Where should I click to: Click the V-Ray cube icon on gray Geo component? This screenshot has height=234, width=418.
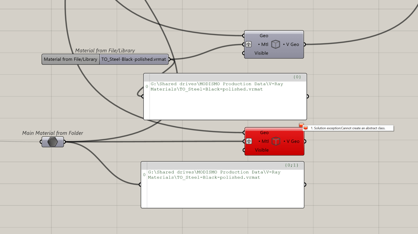click(275, 44)
